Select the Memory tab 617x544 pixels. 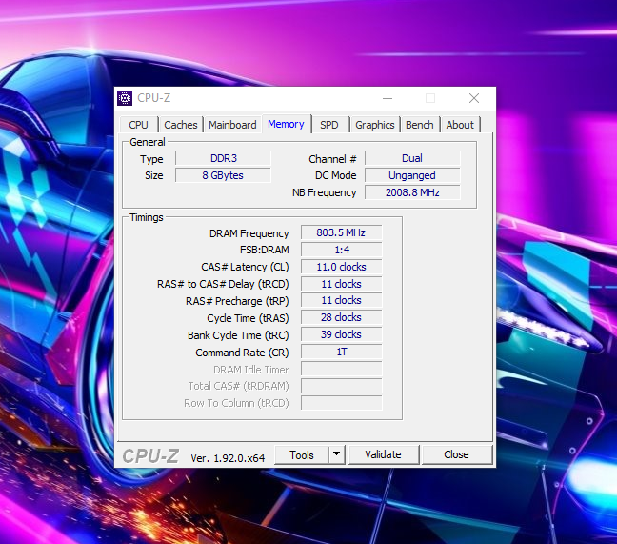286,124
